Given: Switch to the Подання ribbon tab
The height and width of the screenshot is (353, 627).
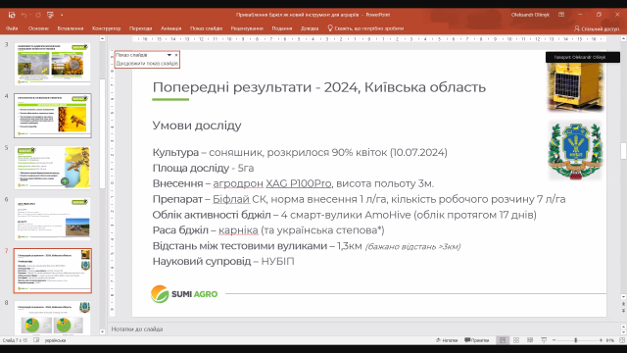Looking at the screenshot, I should tap(282, 28).
